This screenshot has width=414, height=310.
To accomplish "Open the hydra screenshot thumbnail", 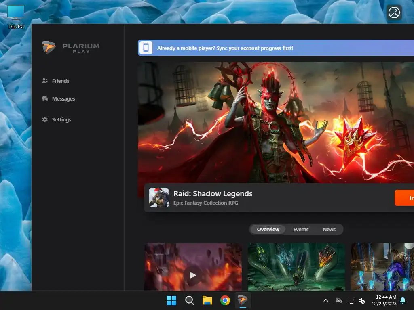I will pos(296,267).
